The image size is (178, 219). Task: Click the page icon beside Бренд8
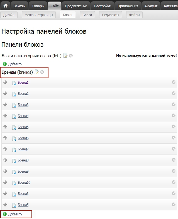click(x=14, y=161)
